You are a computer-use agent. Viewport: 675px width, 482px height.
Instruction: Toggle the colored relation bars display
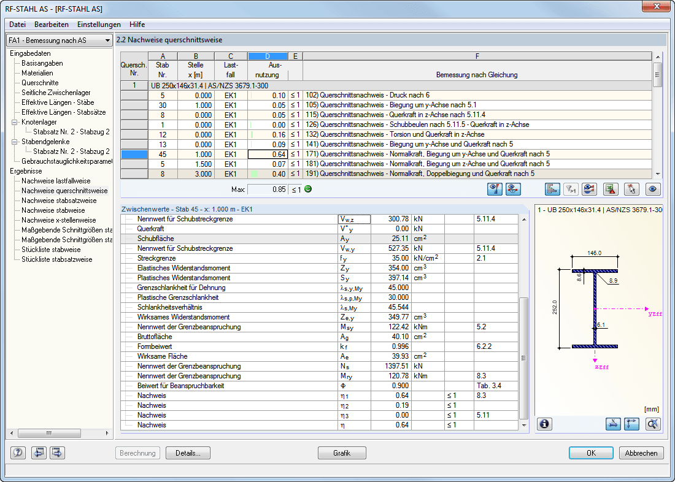(x=552, y=189)
